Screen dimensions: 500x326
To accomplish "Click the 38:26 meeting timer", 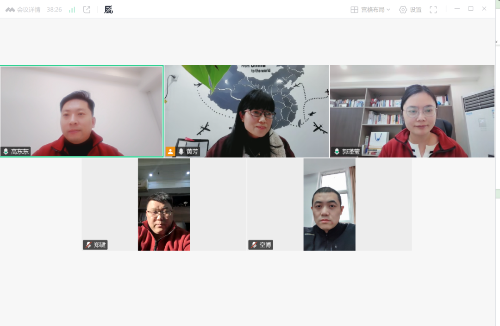I will point(54,10).
